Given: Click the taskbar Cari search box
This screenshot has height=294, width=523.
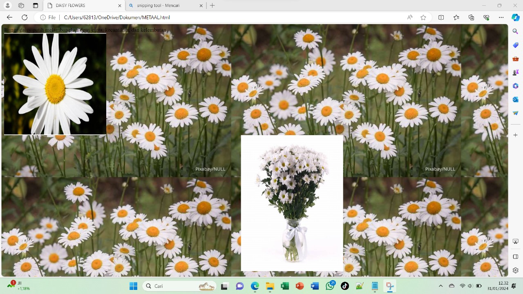Looking at the screenshot, I should (x=179, y=286).
